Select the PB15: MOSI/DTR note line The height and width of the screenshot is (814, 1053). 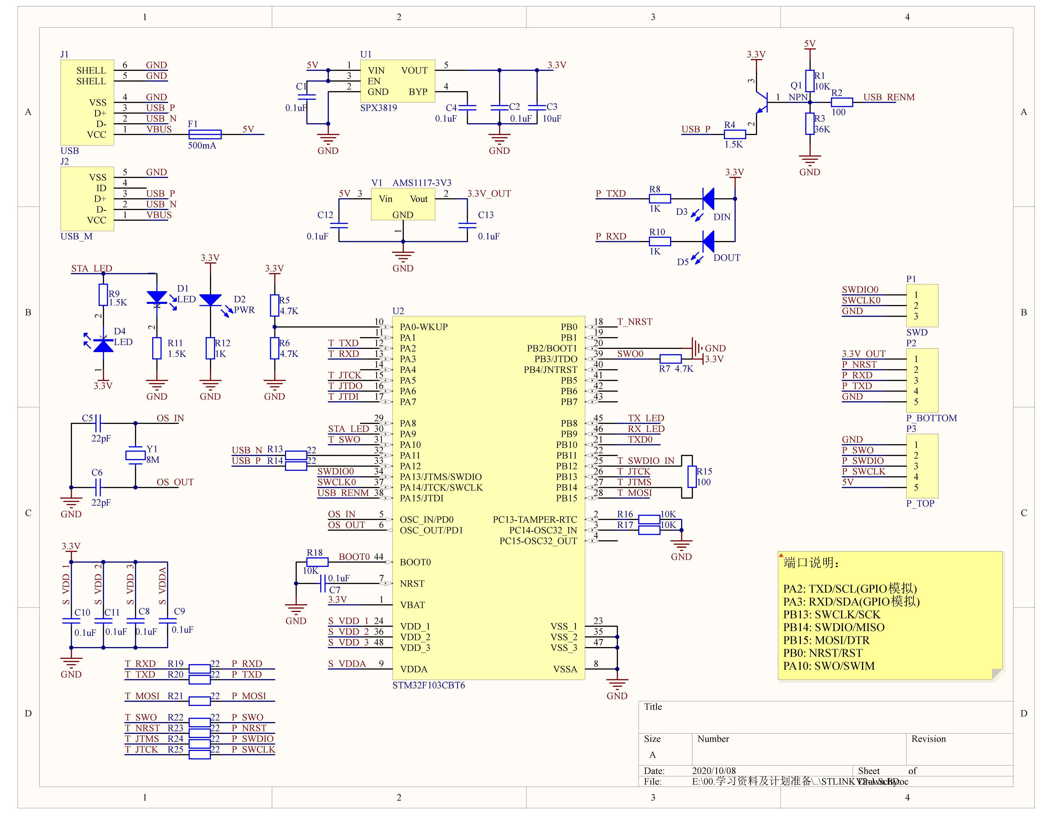826,640
